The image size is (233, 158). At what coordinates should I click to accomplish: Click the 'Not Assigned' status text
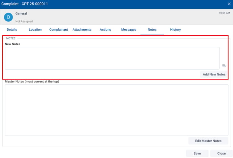[24, 21]
